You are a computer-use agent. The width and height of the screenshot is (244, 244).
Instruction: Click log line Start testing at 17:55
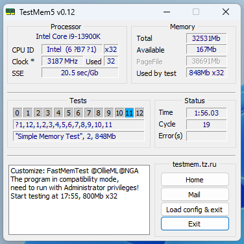[x=64, y=196]
